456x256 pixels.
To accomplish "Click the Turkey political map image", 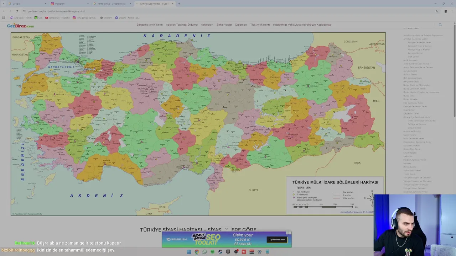I will tap(198, 124).
